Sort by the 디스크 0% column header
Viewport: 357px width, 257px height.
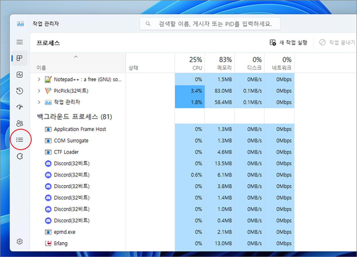tap(250, 63)
